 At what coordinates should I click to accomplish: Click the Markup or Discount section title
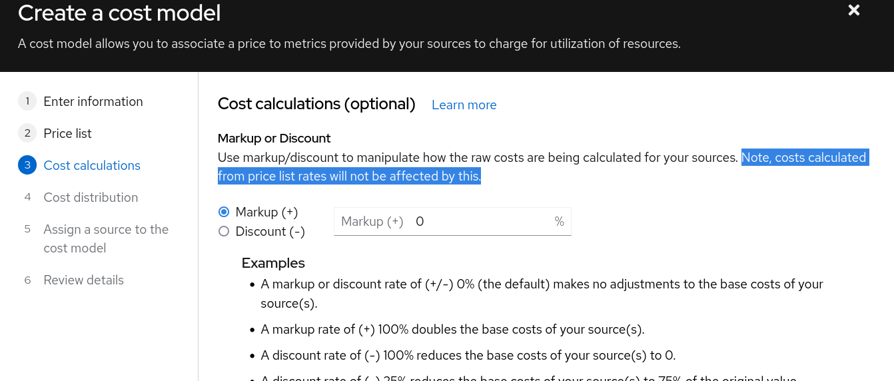pyautogui.click(x=274, y=139)
